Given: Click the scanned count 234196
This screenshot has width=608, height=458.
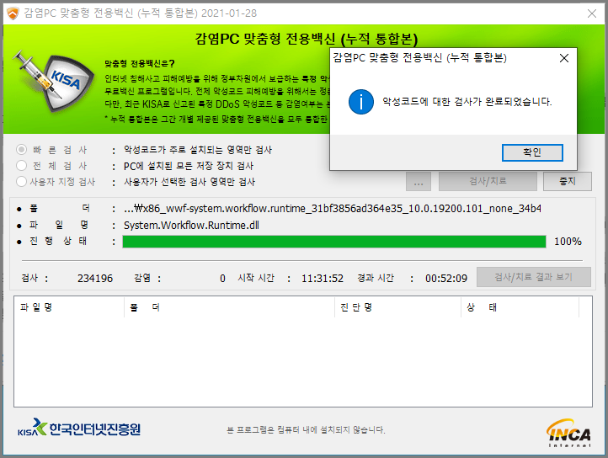Looking at the screenshot, I should click(95, 279).
